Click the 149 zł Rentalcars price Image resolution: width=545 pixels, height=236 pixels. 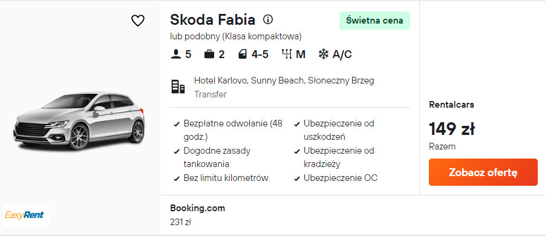coord(452,129)
